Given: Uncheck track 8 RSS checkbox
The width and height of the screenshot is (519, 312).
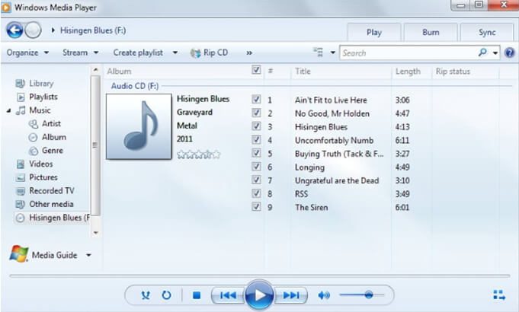Looking at the screenshot, I should pos(256,193).
